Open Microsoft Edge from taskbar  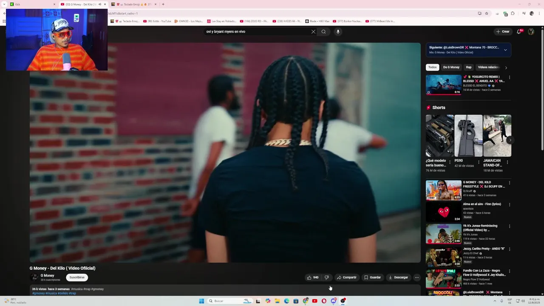point(286,301)
